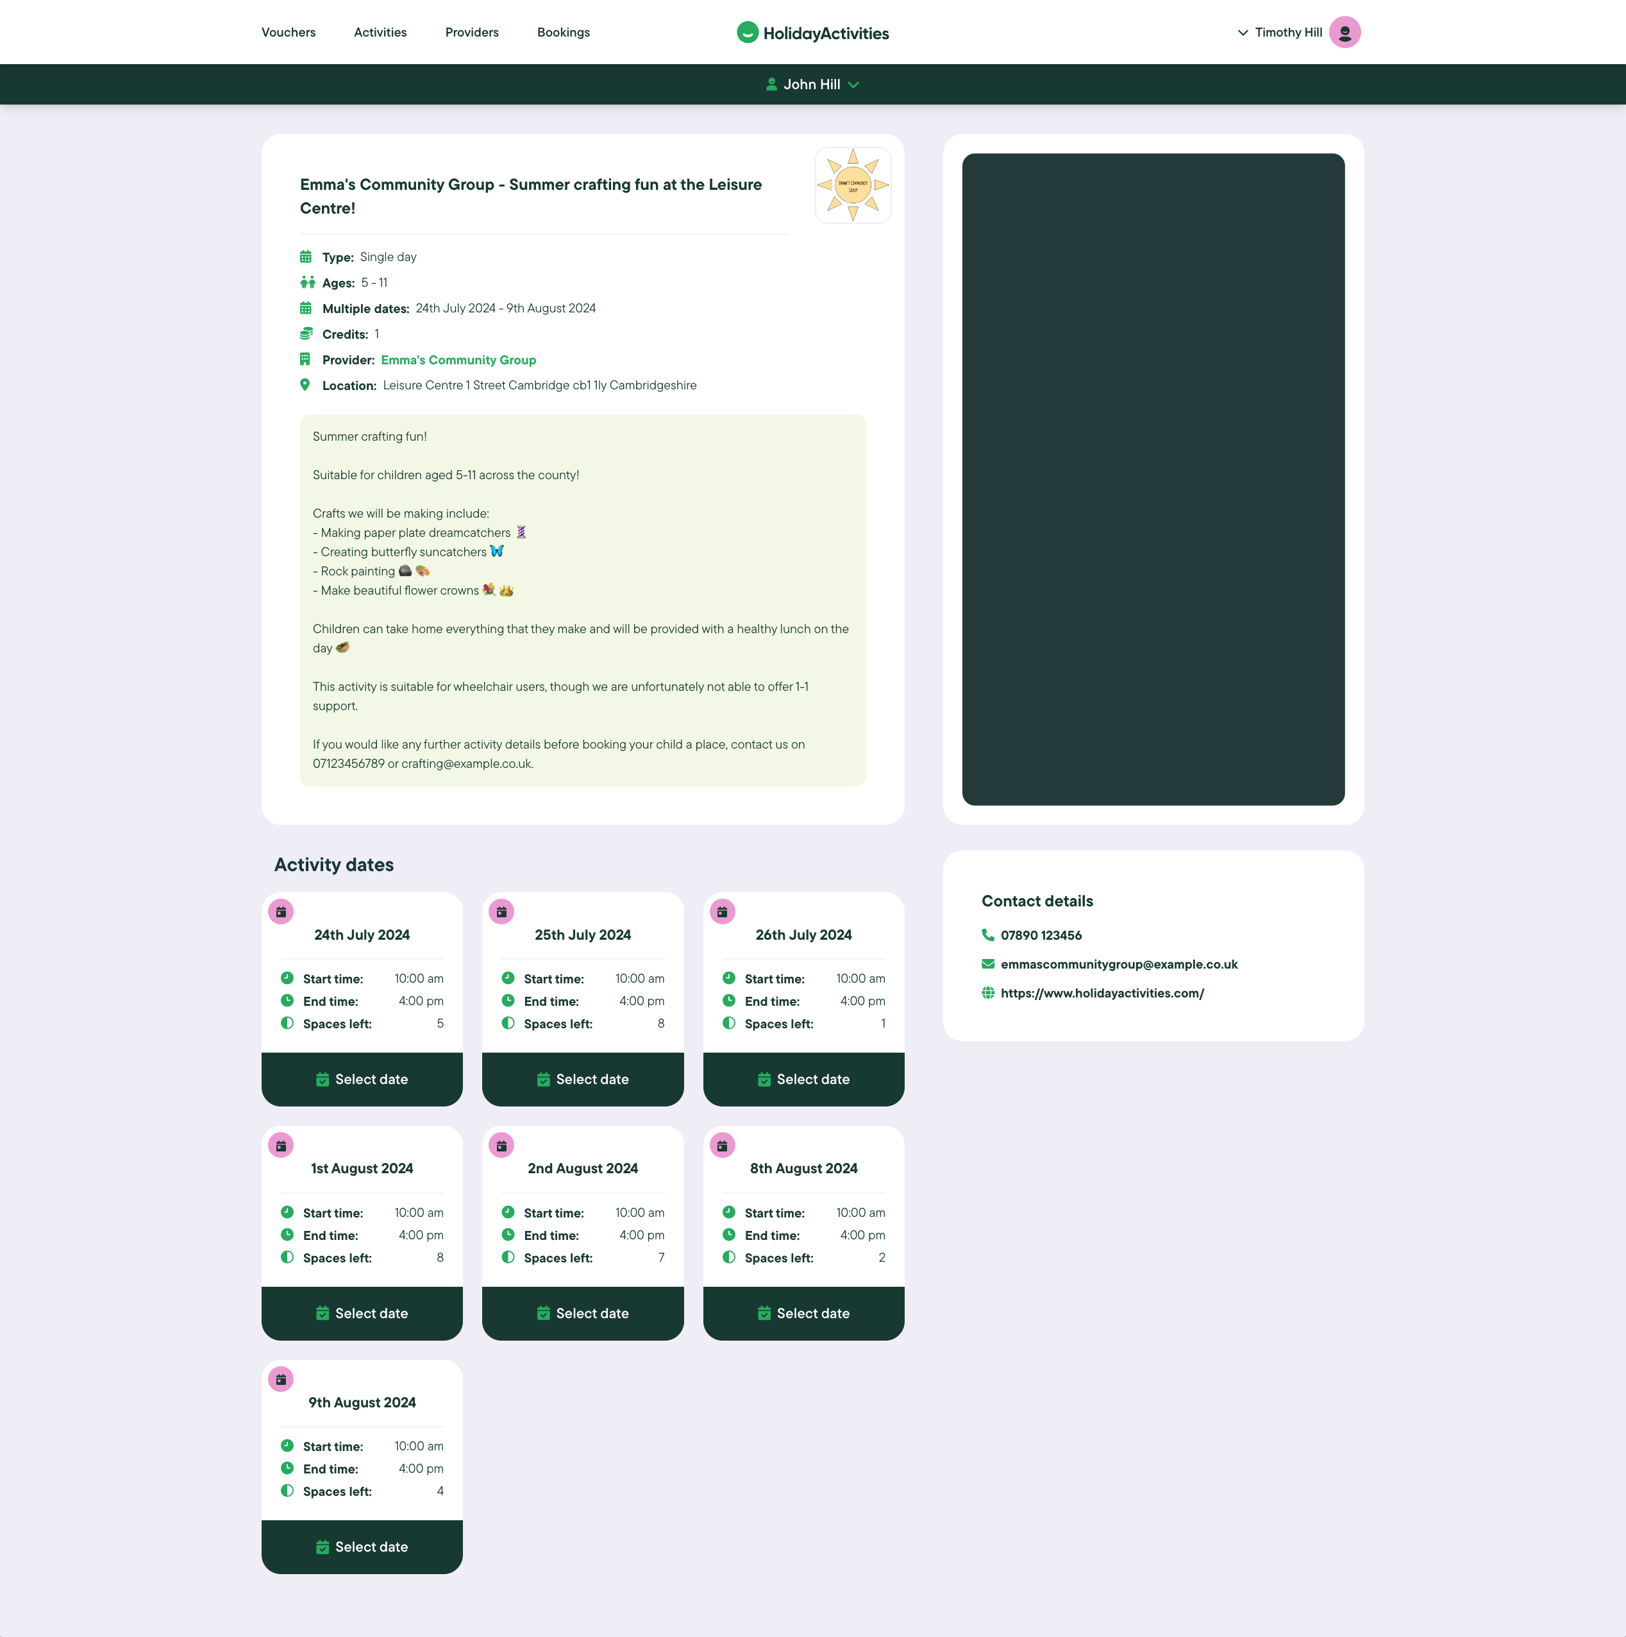
Task: Click the spaces left icon on 26th July card
Action: (729, 1022)
